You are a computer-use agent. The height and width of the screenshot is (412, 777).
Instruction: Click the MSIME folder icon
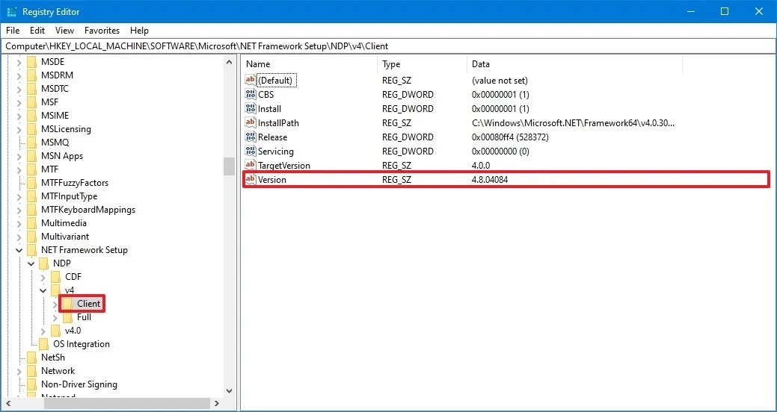coord(32,115)
